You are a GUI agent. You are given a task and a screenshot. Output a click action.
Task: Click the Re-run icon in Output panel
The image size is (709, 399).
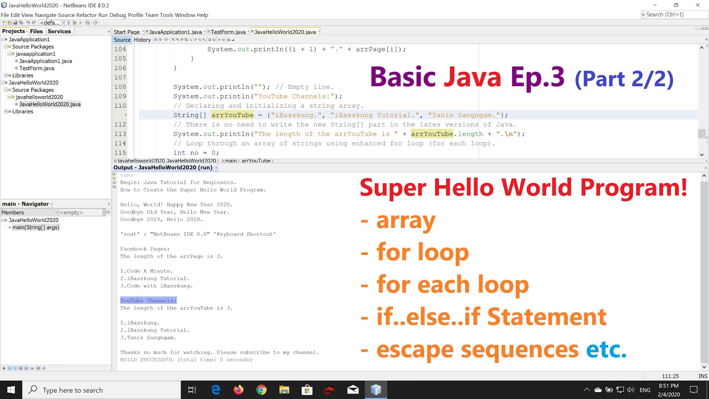[x=114, y=174]
